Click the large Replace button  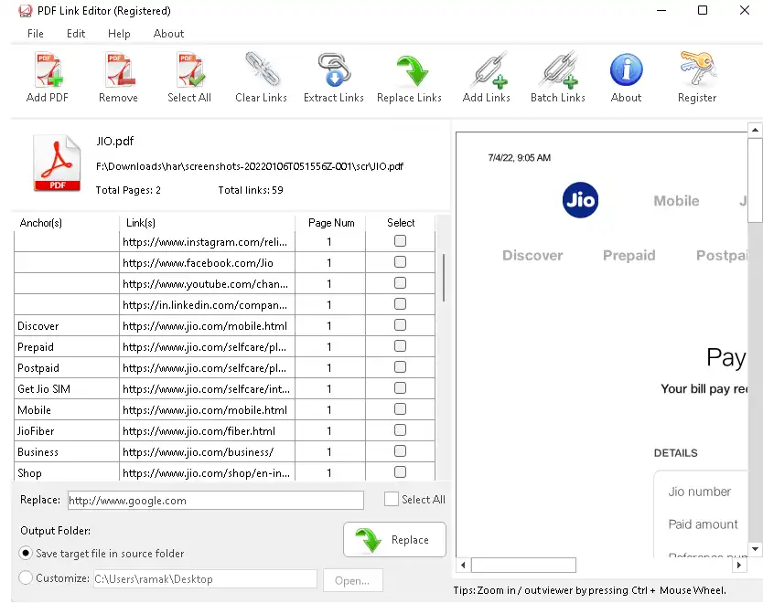pyautogui.click(x=394, y=540)
